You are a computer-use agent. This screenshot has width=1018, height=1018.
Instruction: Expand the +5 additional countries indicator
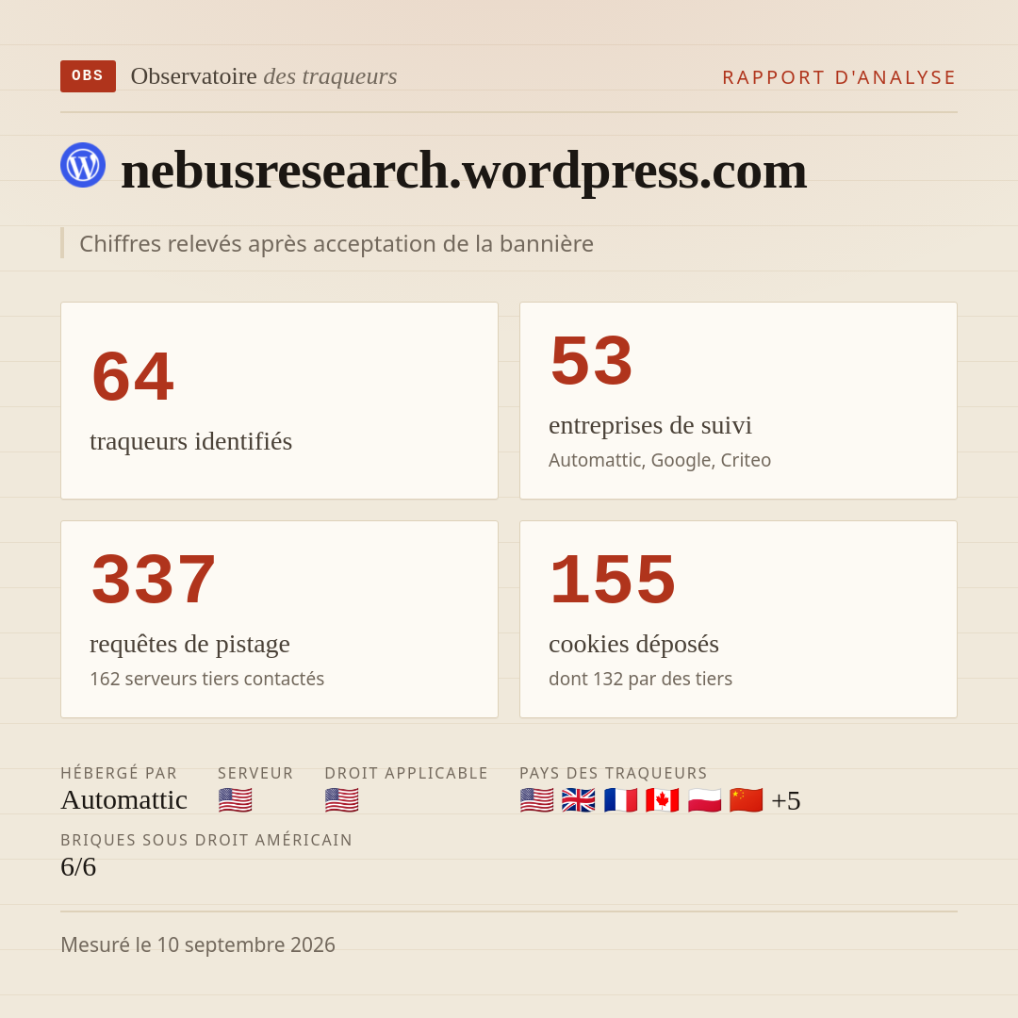(x=785, y=800)
